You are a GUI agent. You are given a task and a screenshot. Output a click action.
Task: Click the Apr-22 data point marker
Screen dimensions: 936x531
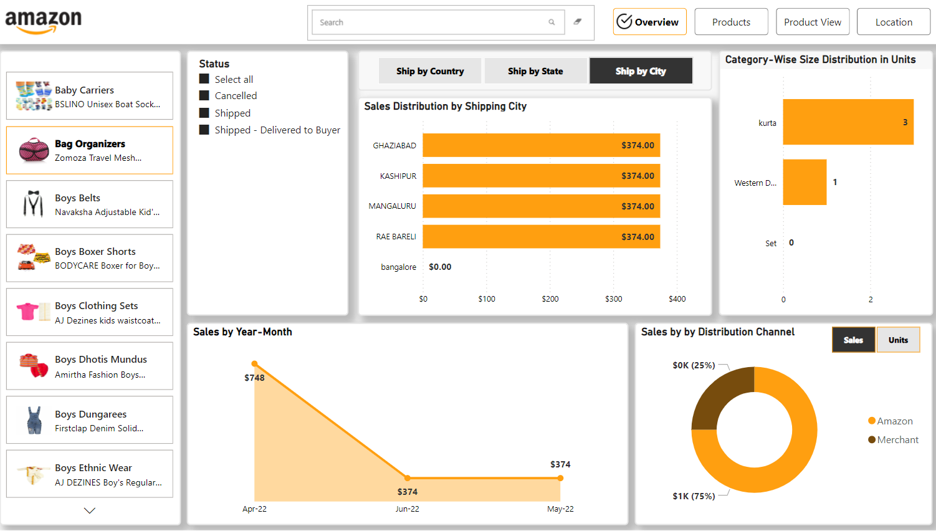pos(254,363)
